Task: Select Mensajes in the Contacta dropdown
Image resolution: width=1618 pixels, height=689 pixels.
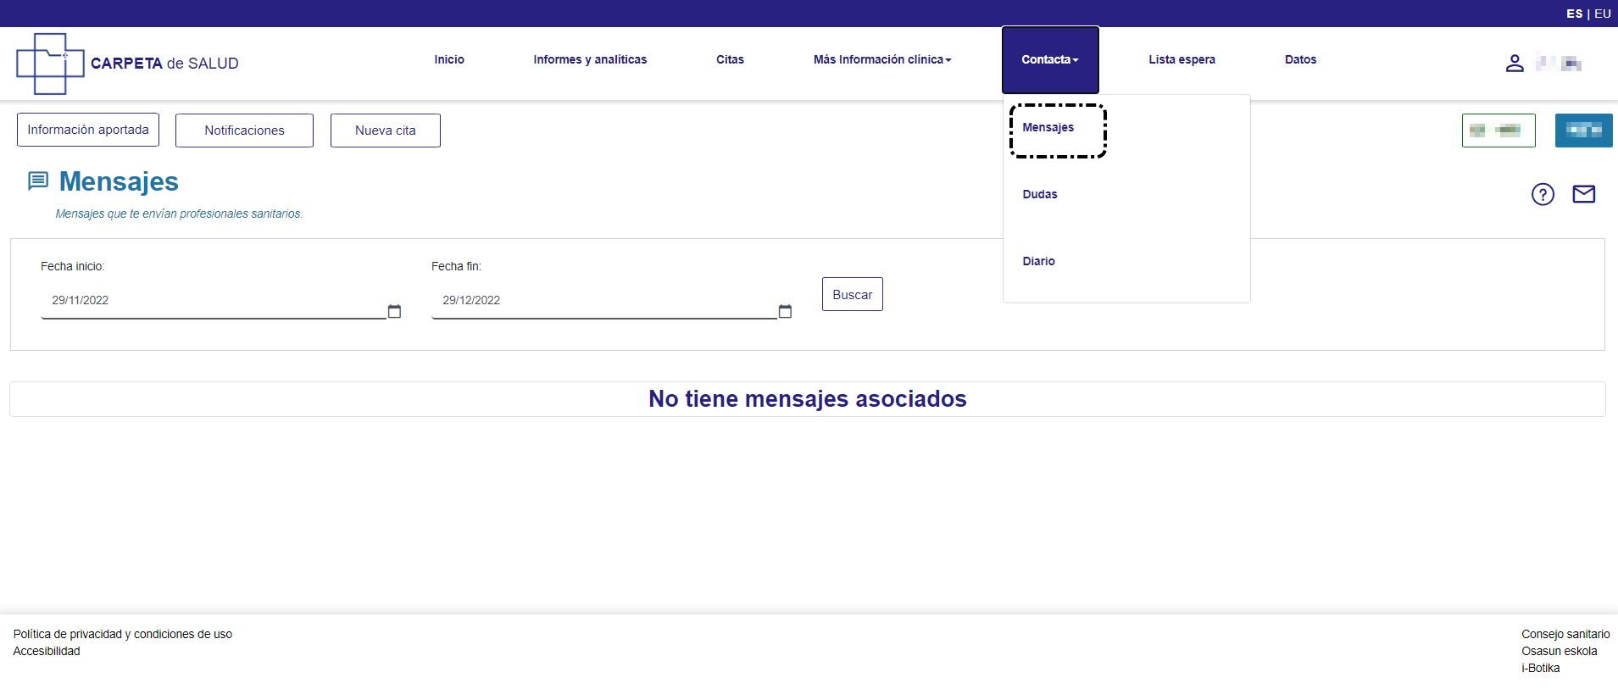Action: tap(1048, 127)
